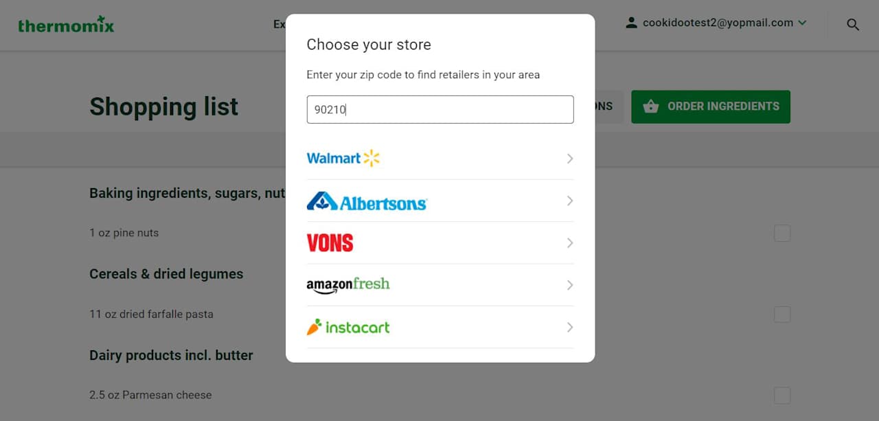879x421 pixels.
Task: Choose the Amazon Fresh logo
Action: (x=348, y=285)
